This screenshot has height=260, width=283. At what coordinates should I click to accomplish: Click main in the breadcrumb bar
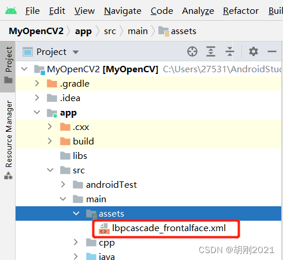point(137,31)
